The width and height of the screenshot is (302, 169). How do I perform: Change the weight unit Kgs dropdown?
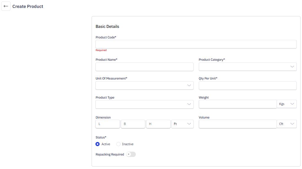click(x=286, y=104)
